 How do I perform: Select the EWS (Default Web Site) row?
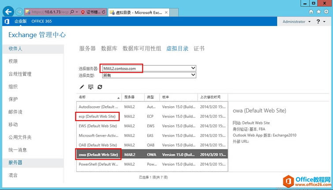pos(152,126)
